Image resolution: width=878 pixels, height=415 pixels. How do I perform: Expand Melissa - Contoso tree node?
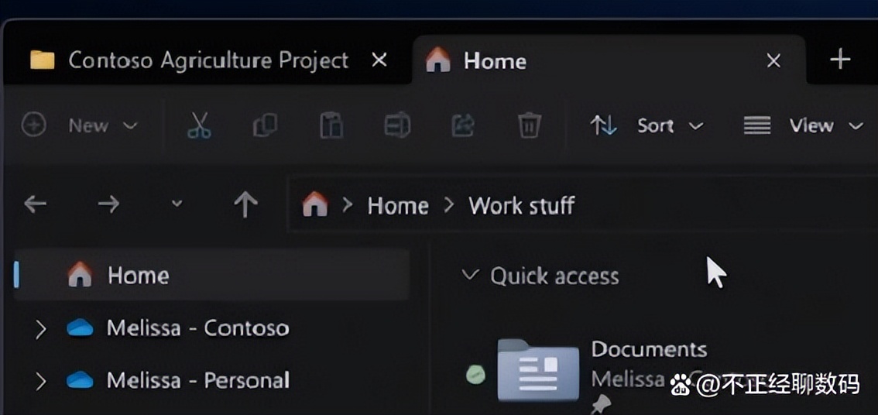[x=41, y=329]
